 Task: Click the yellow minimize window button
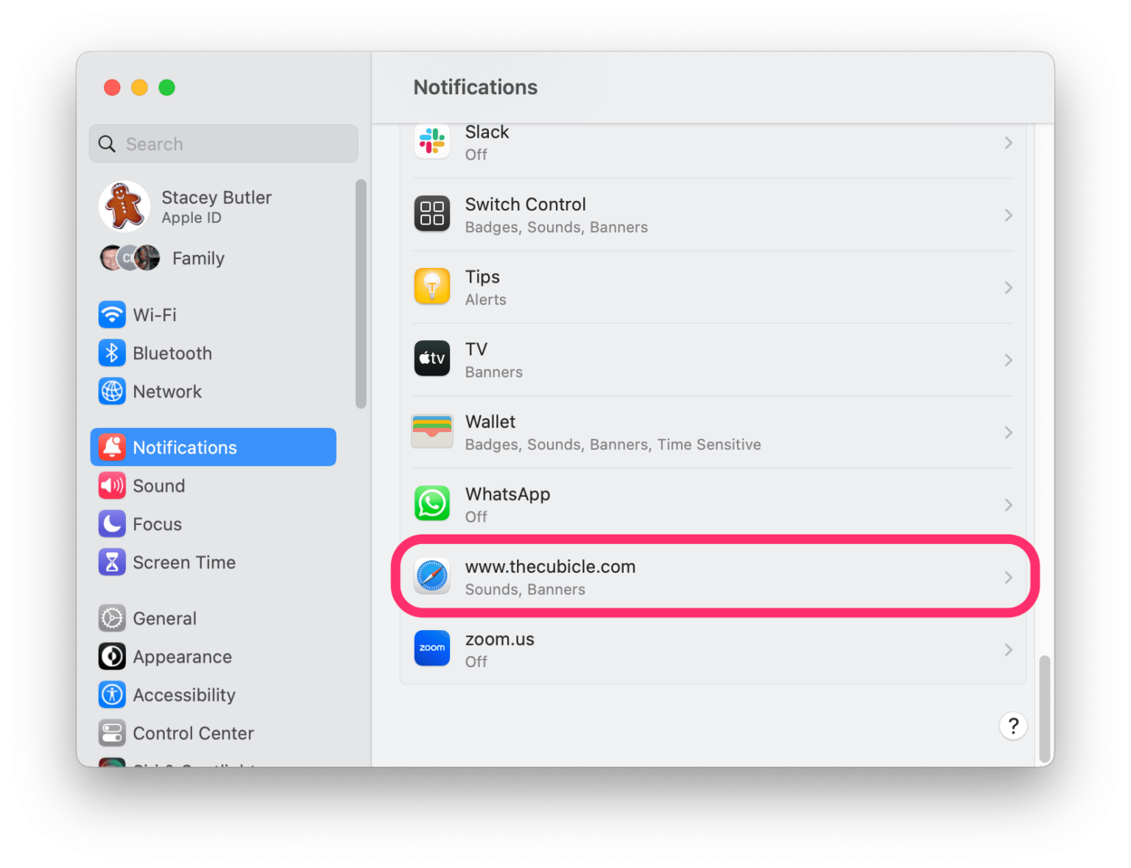pyautogui.click(x=139, y=88)
